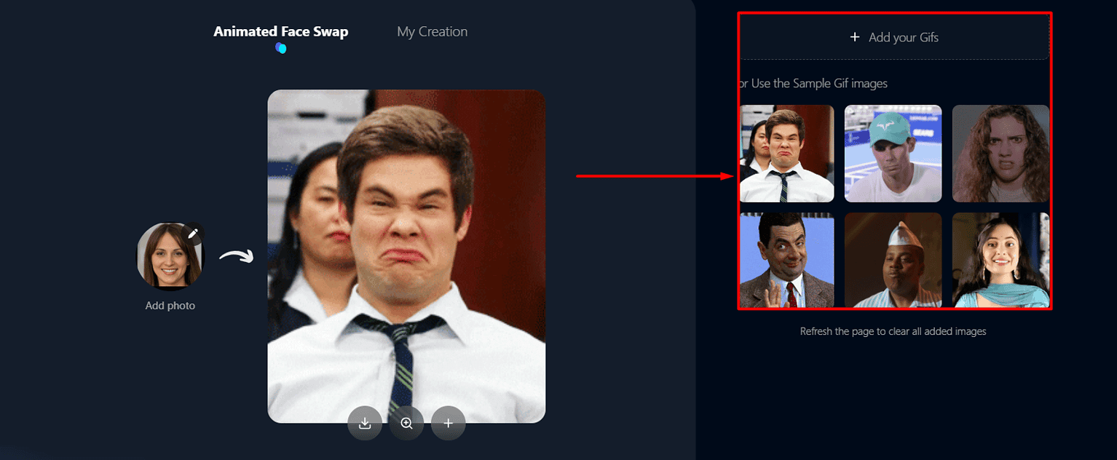Select the tennis player sample GIF

click(x=893, y=154)
